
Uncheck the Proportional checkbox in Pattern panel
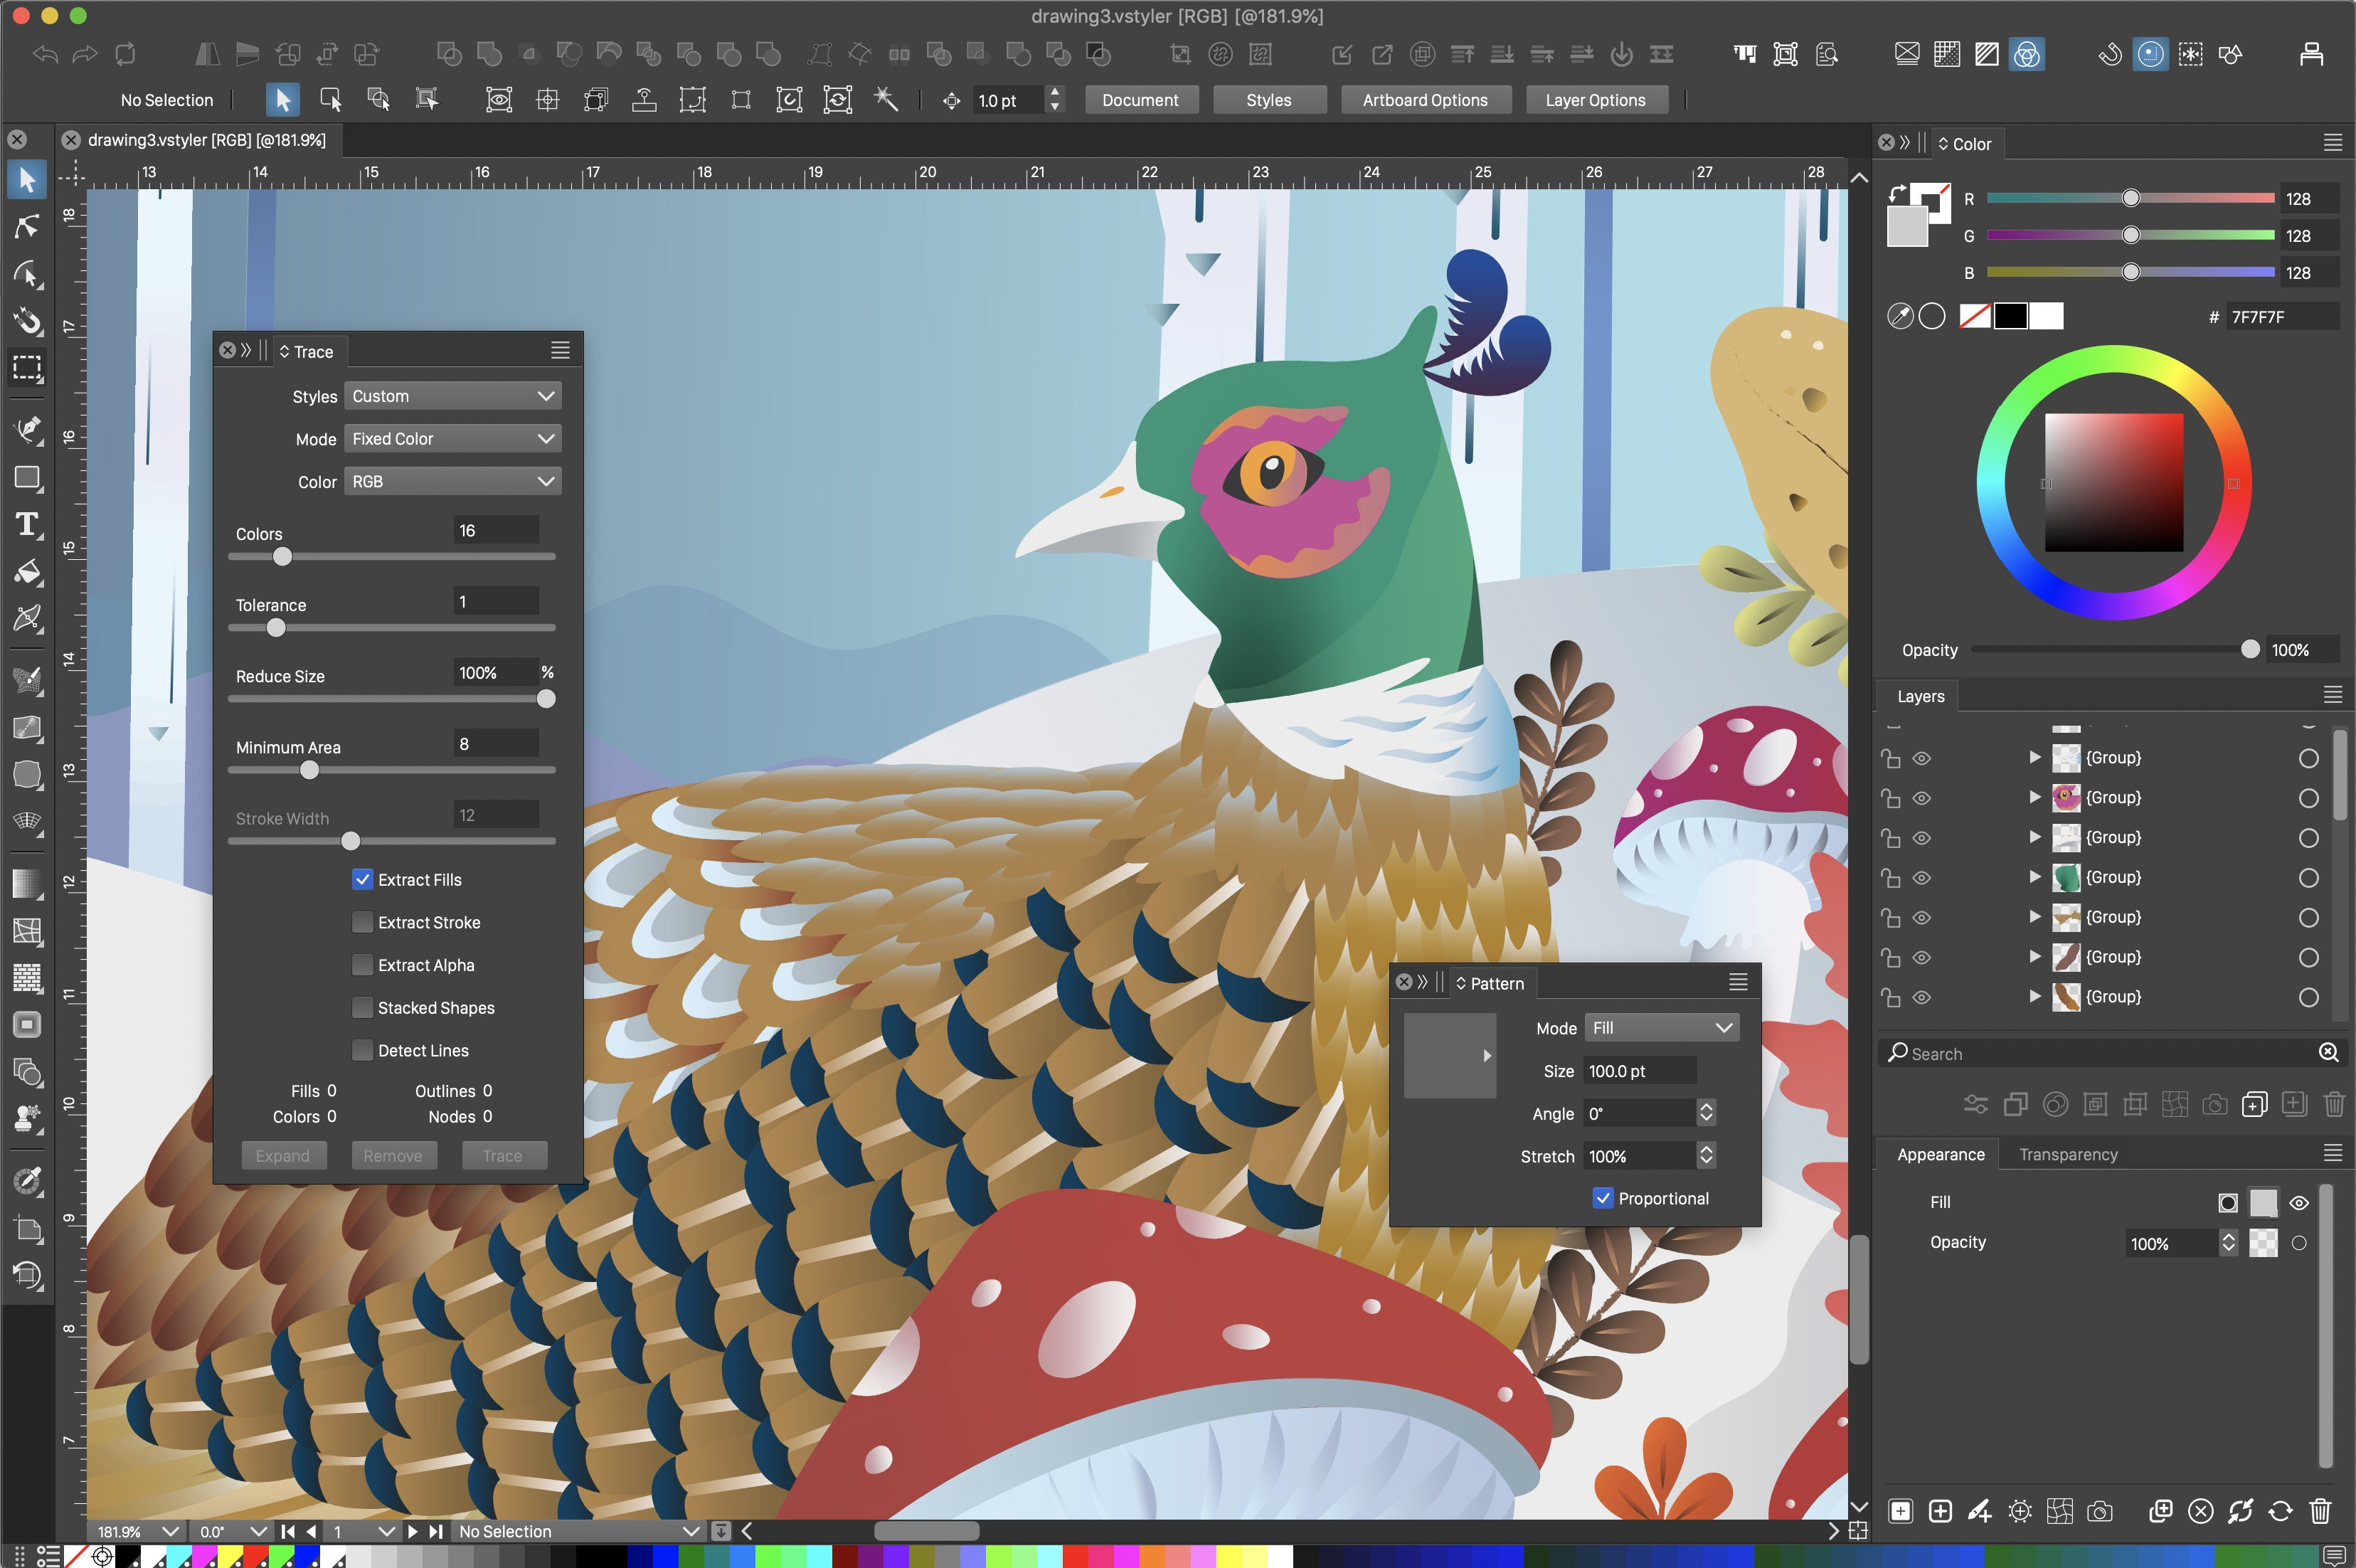1602,1198
